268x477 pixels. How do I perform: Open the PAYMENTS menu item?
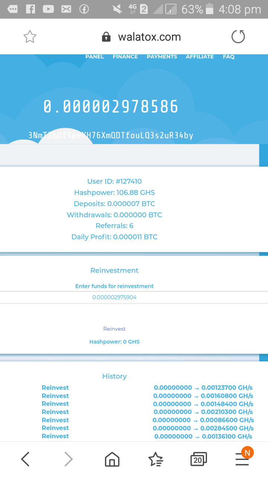[162, 57]
